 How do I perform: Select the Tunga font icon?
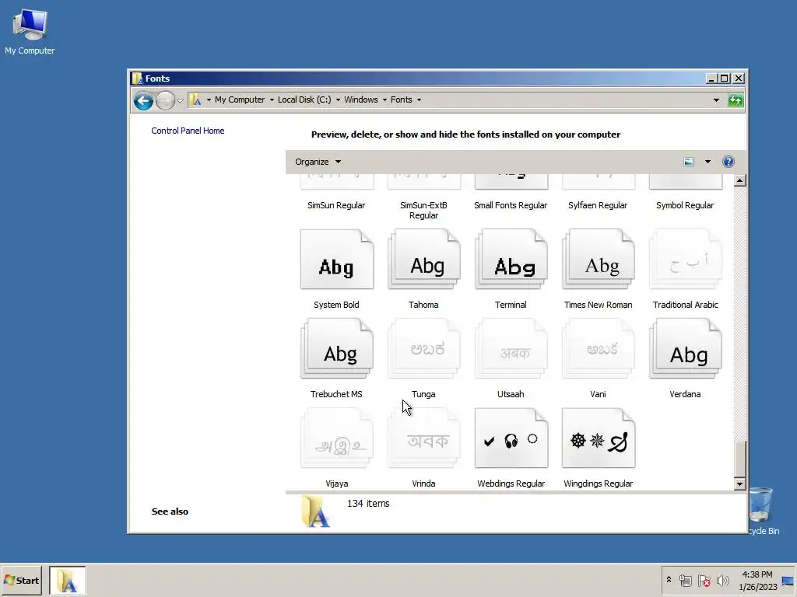click(x=424, y=349)
